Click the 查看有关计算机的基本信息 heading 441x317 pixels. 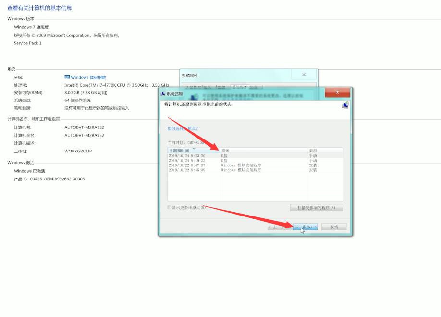pyautogui.click(x=39, y=8)
